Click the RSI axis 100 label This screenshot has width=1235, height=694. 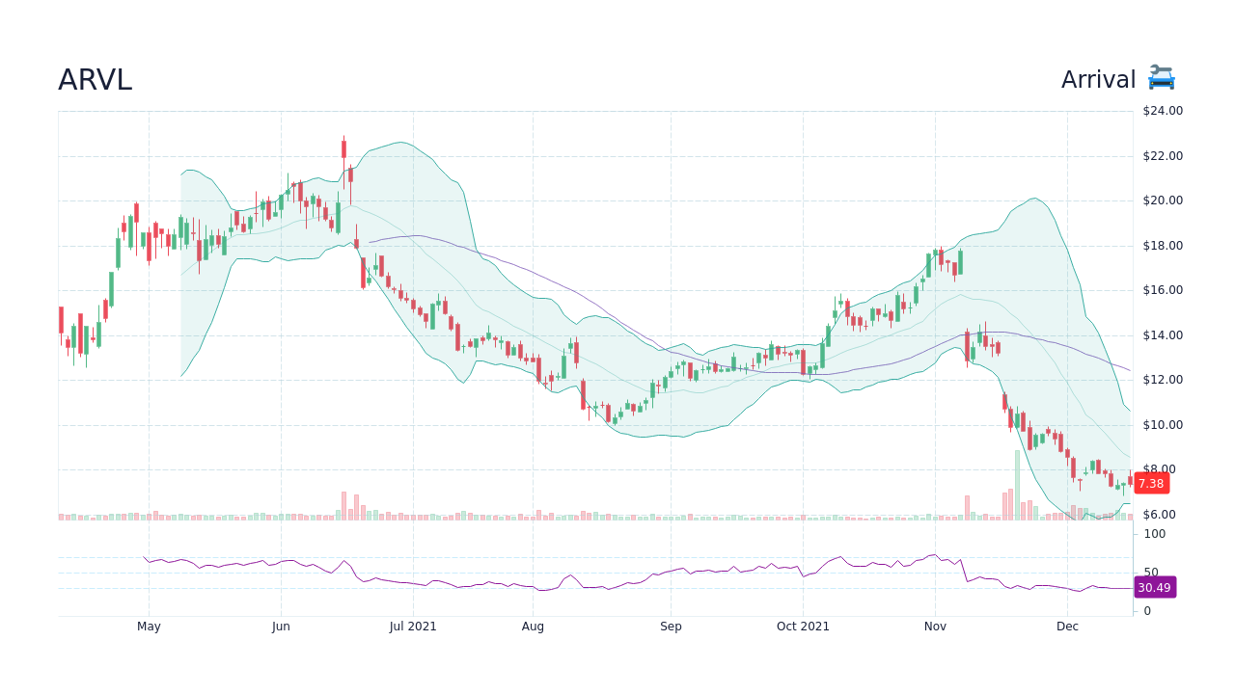pyautogui.click(x=1155, y=534)
